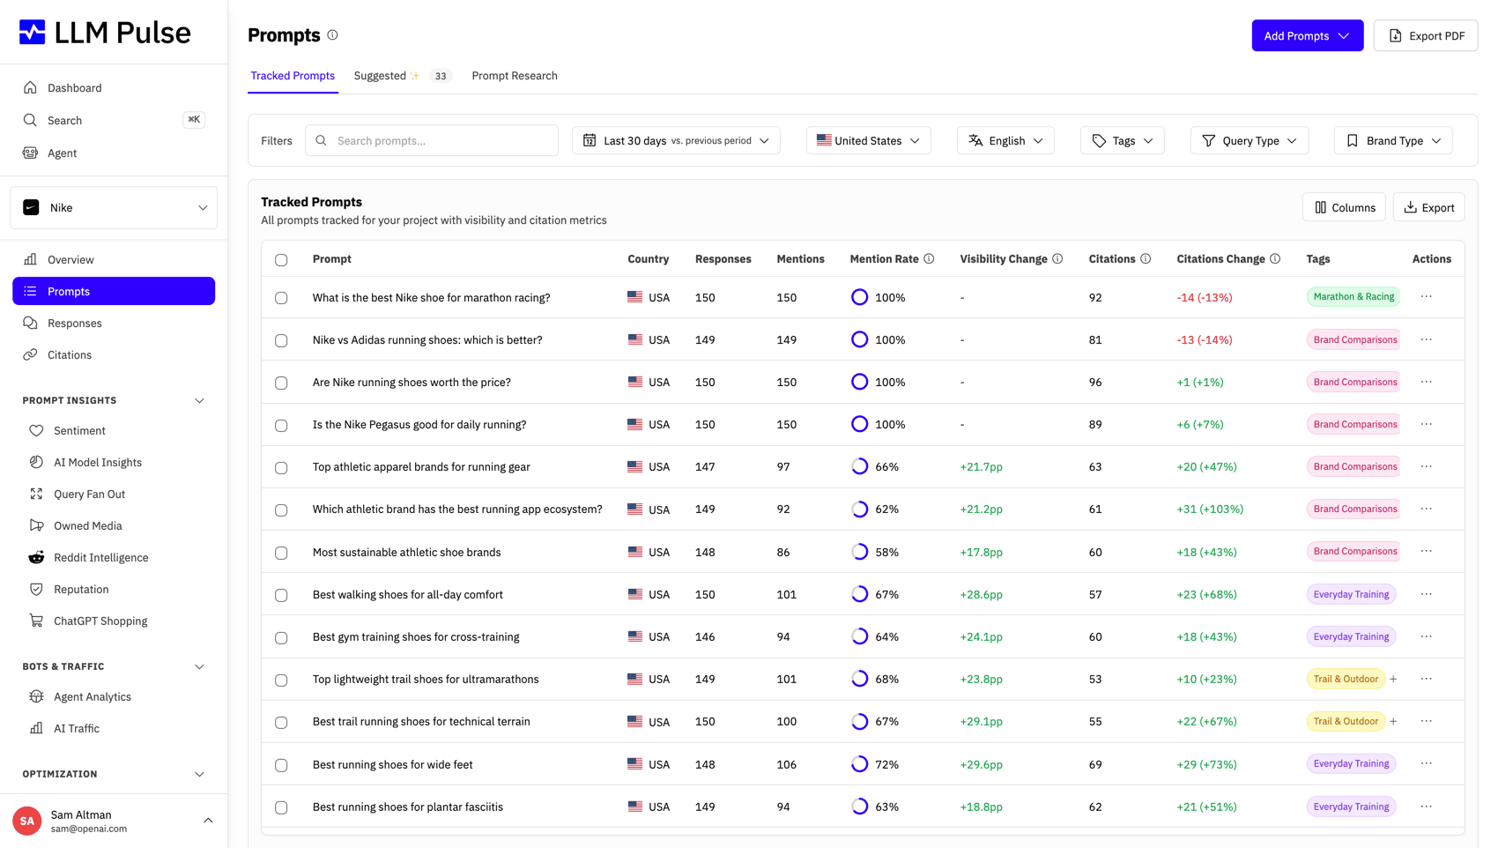The width and height of the screenshot is (1498, 848).
Task: Click the AI Model Insights icon
Action: point(36,462)
